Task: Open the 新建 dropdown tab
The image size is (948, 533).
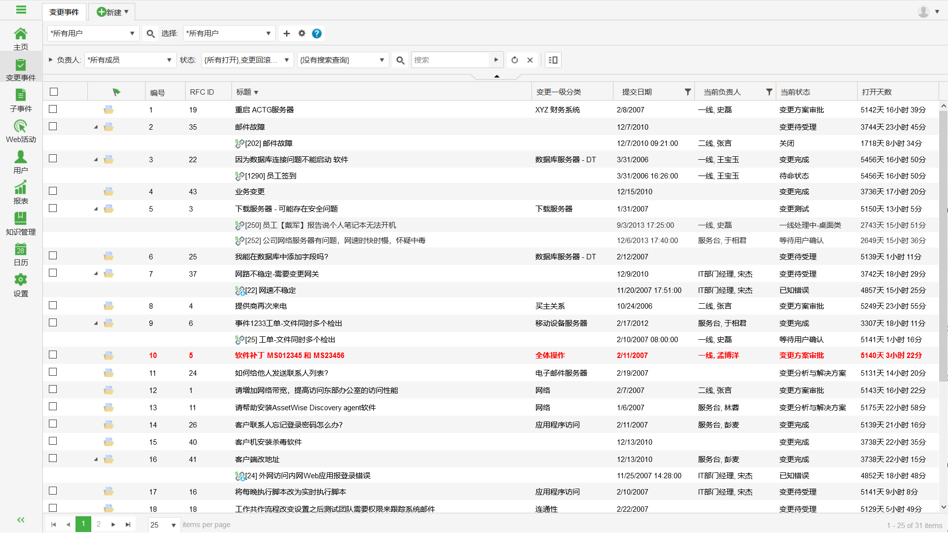Action: (x=112, y=12)
